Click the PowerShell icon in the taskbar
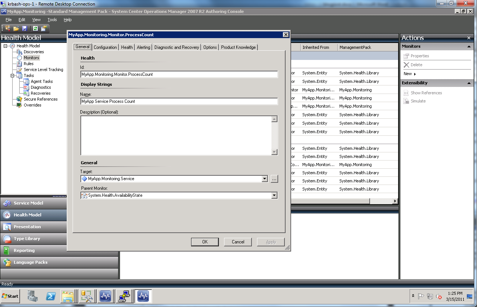 coord(51,296)
